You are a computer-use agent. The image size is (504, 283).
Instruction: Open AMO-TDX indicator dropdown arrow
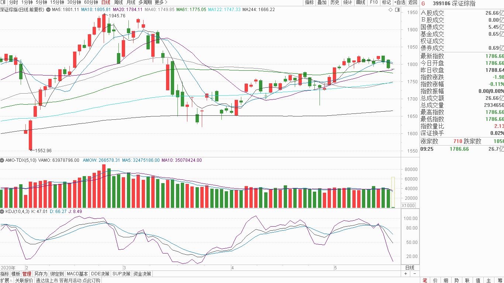click(x=2, y=160)
